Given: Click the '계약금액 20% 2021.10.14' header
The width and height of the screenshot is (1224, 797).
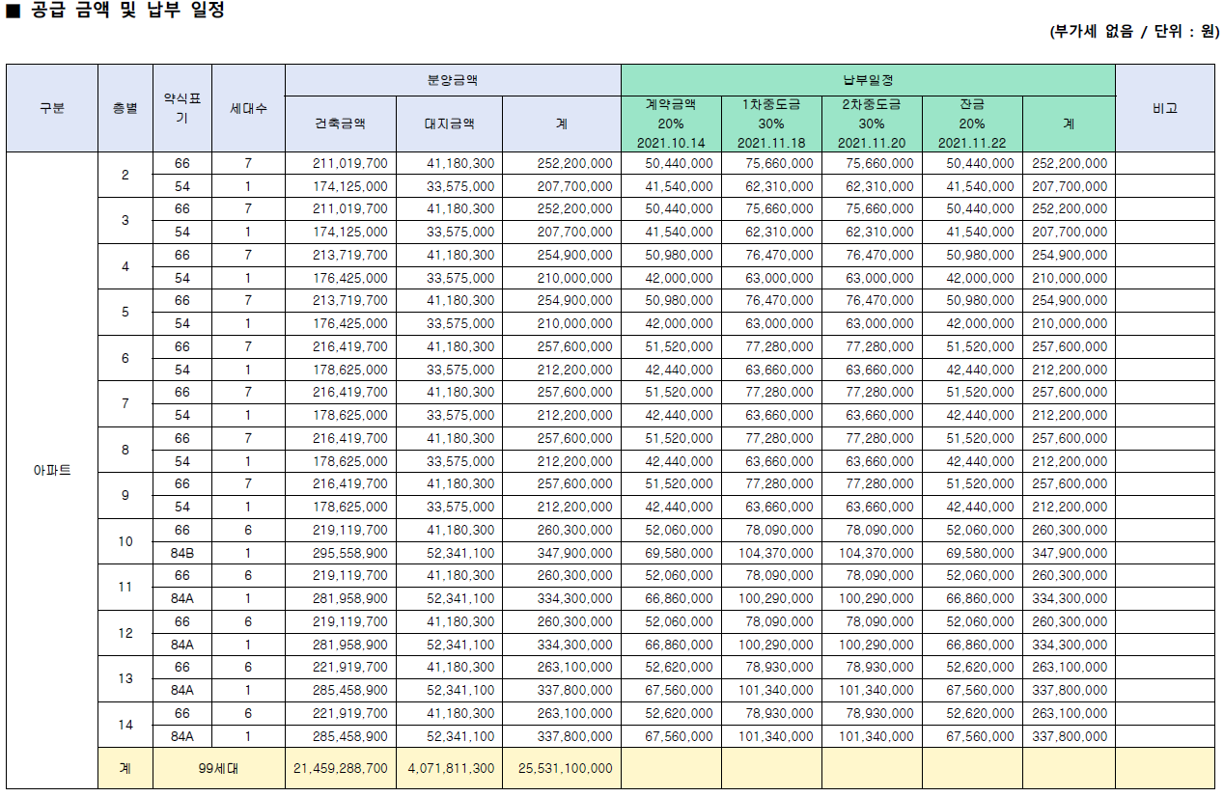Looking at the screenshot, I should (x=671, y=124).
